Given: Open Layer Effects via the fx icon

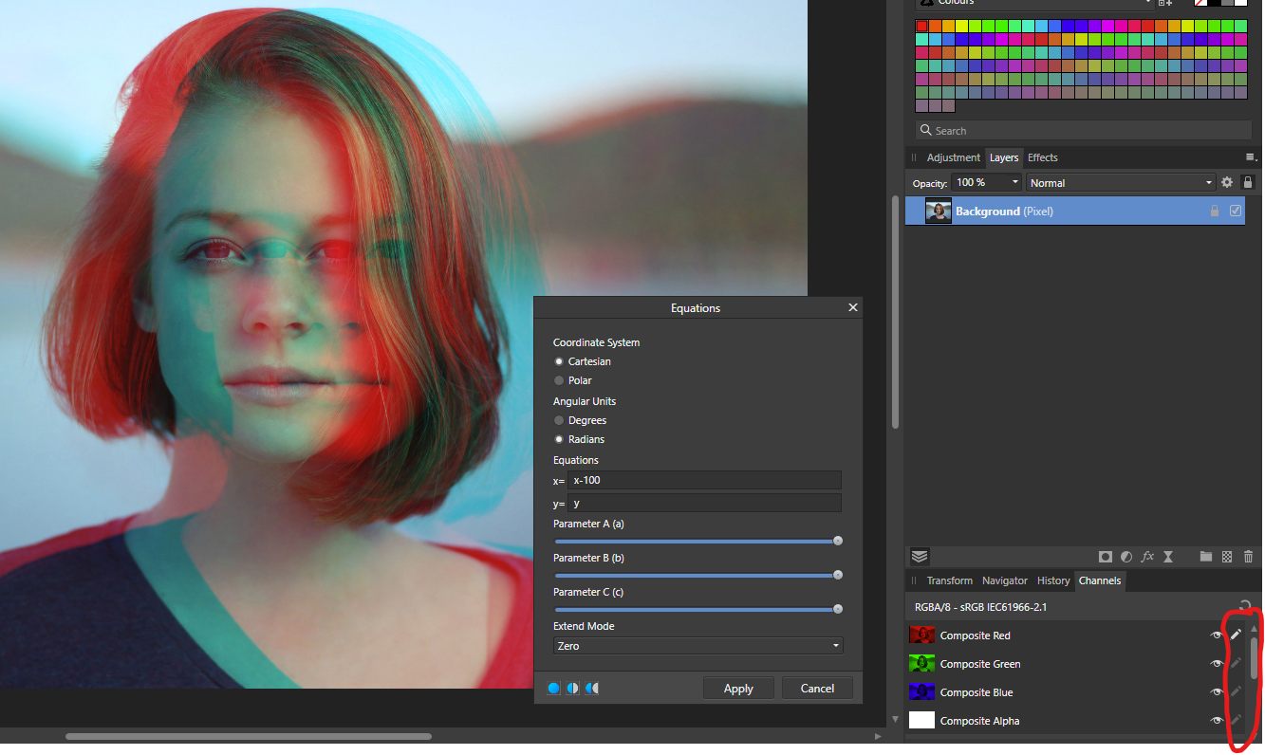Looking at the screenshot, I should click(x=1147, y=557).
